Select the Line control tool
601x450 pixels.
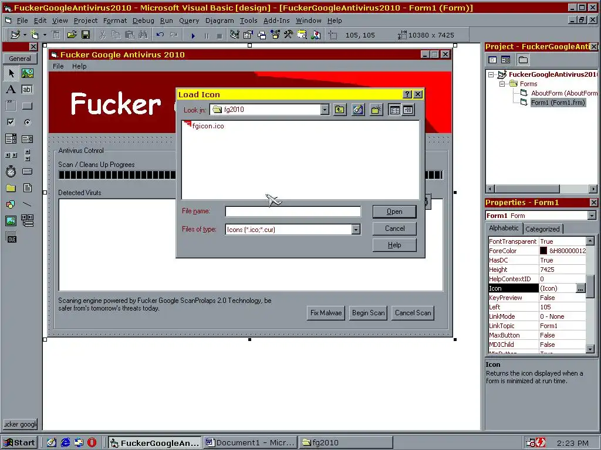[x=27, y=204]
